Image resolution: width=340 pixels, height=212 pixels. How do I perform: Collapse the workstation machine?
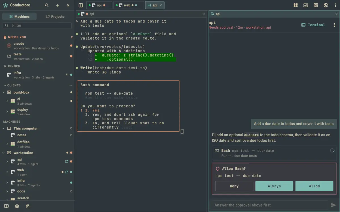pos(3,153)
